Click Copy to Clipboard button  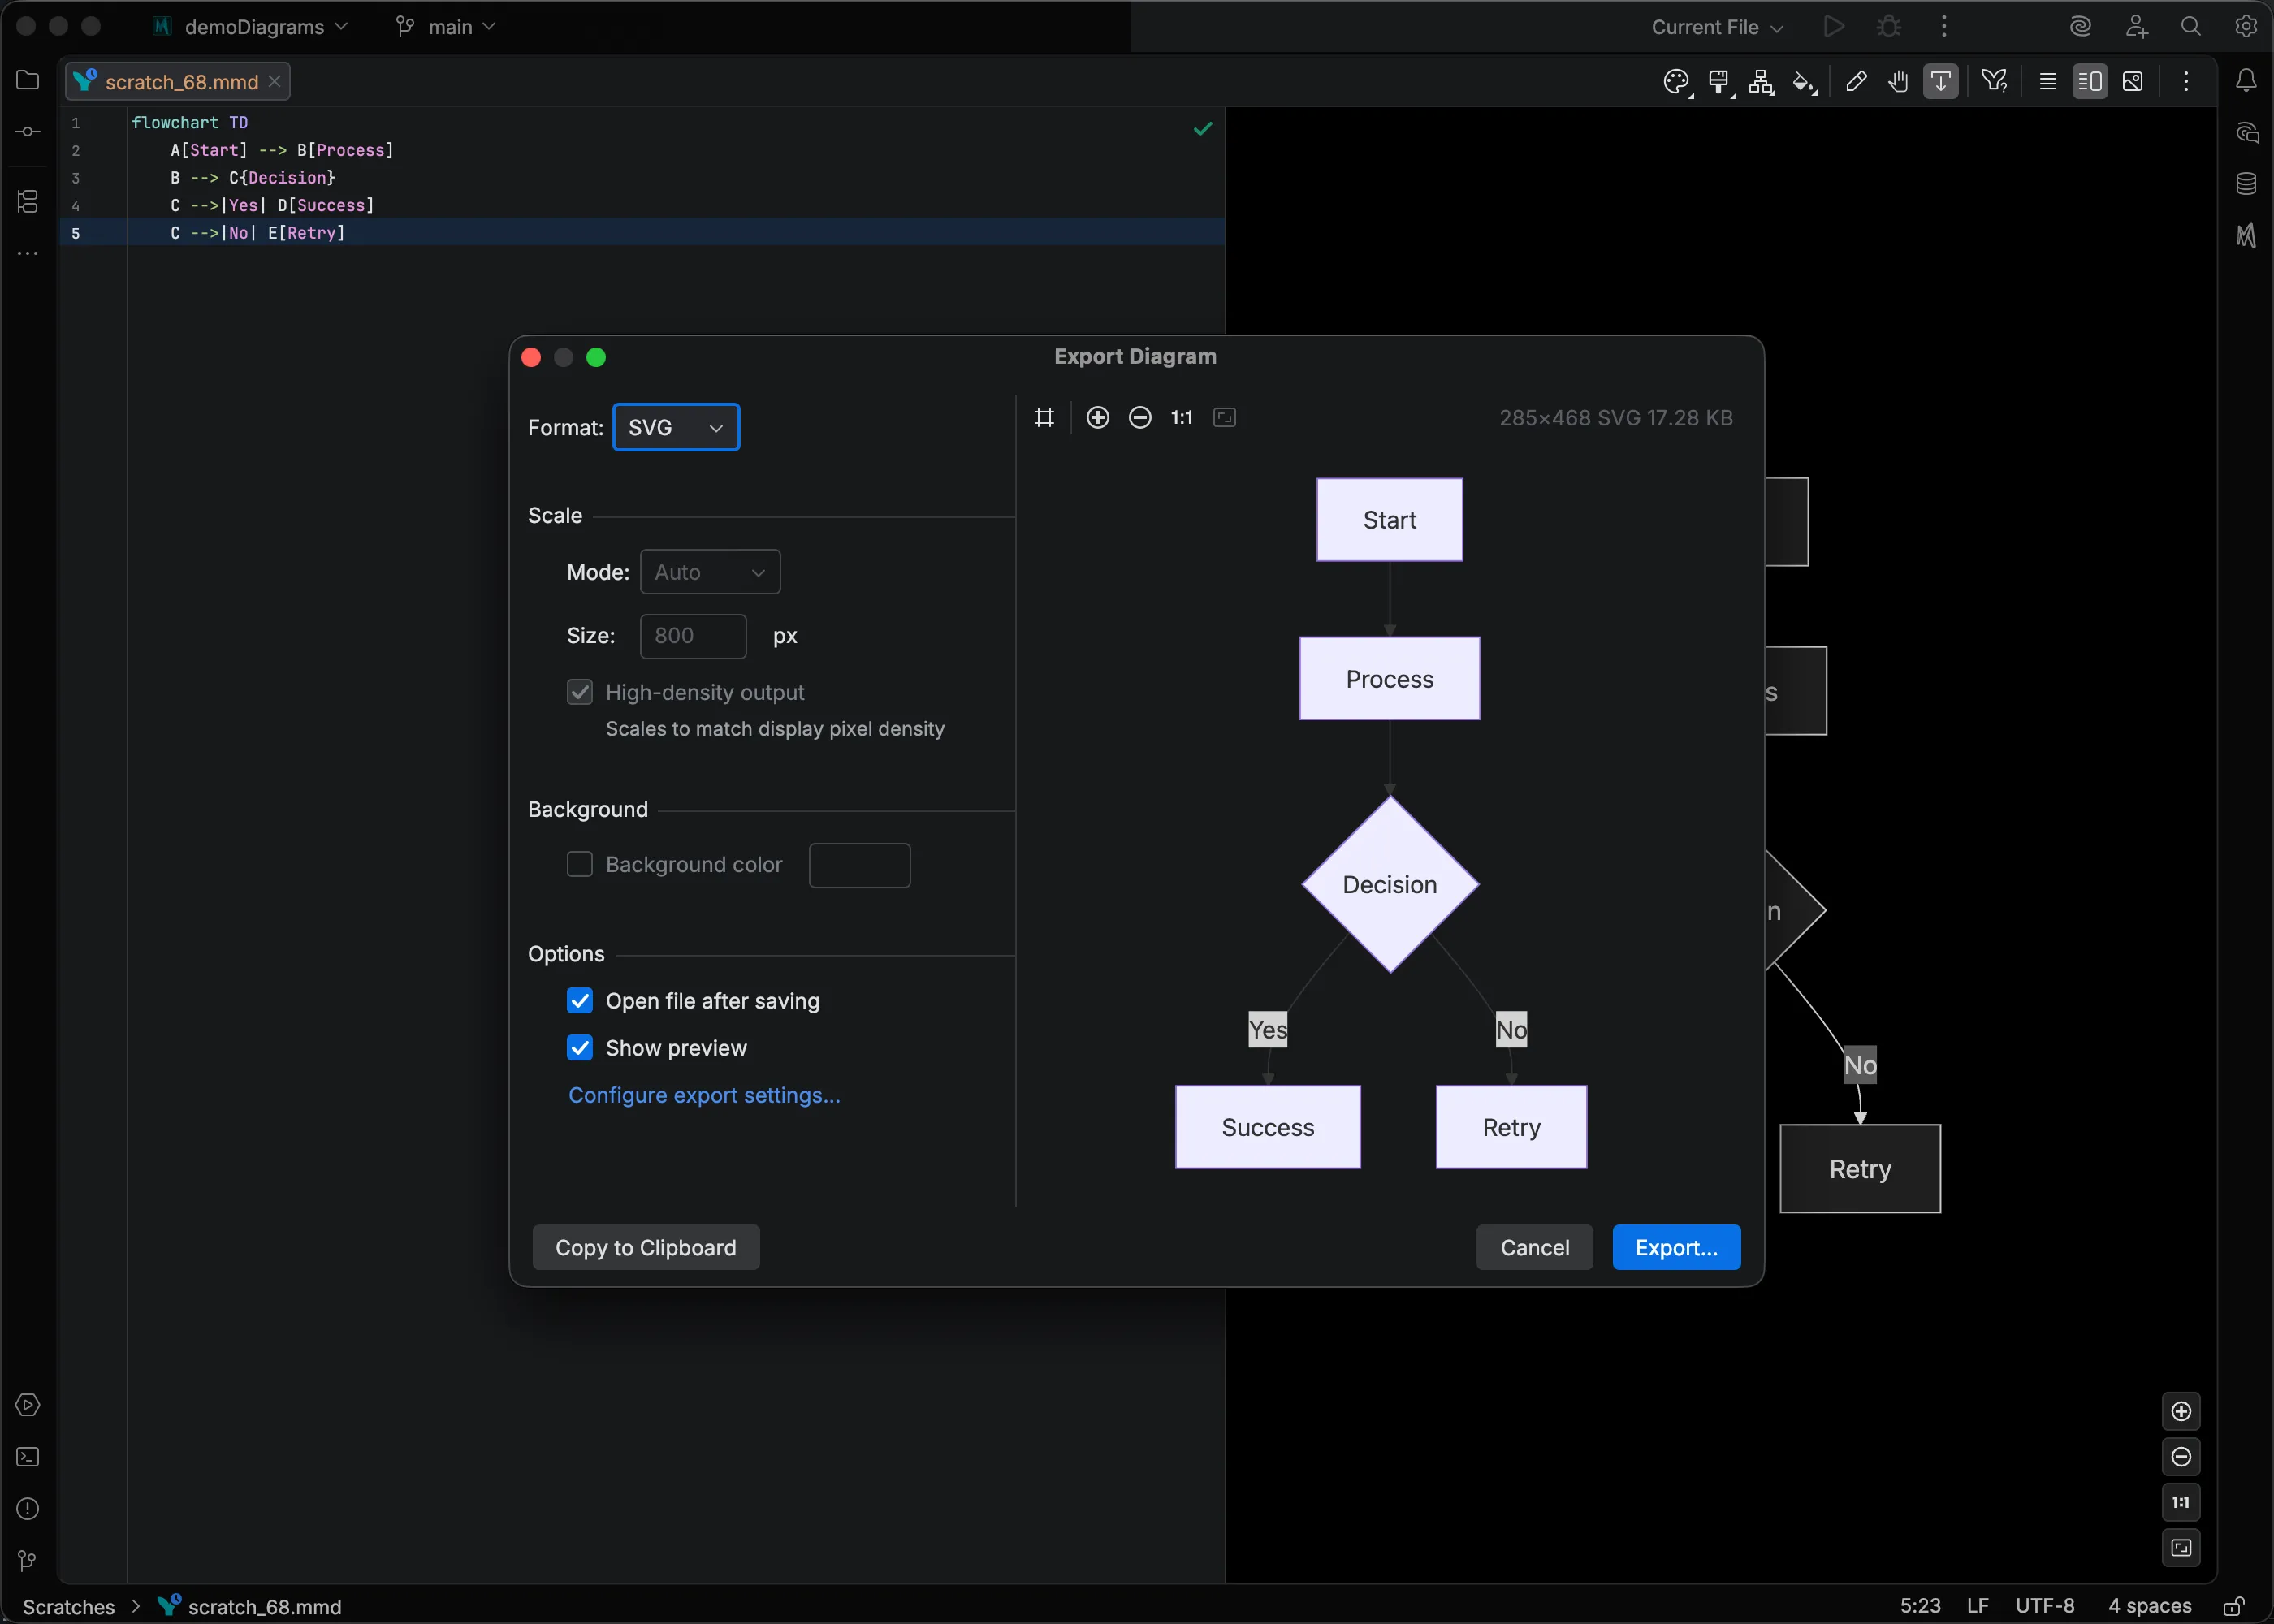point(646,1248)
